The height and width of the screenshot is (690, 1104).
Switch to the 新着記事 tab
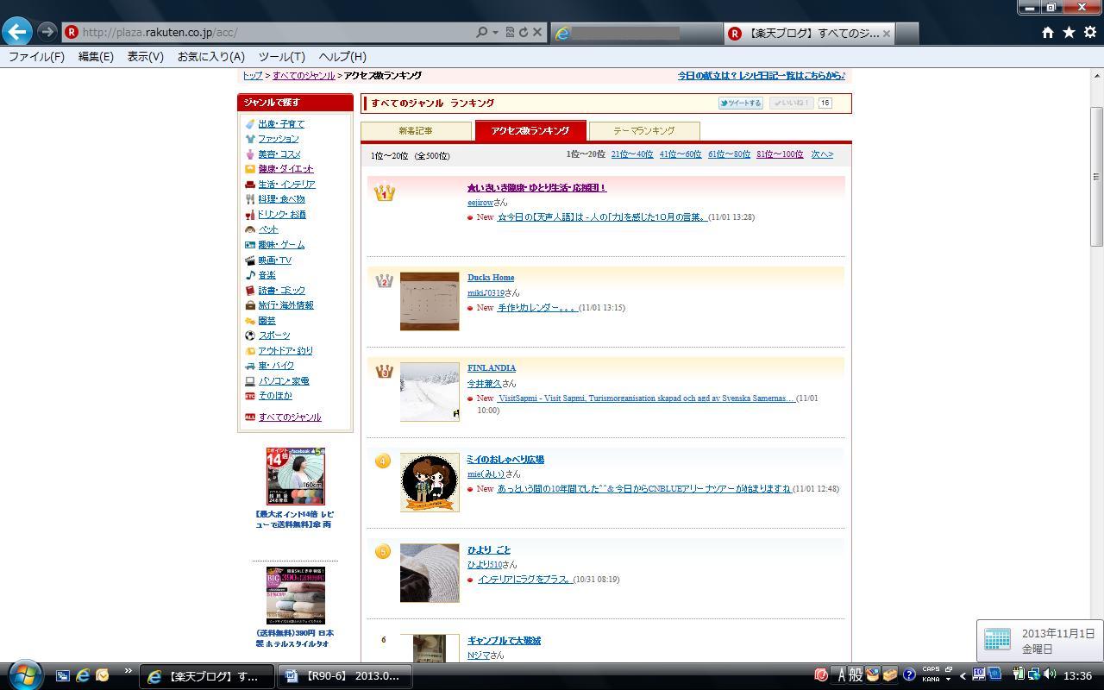[x=416, y=131]
